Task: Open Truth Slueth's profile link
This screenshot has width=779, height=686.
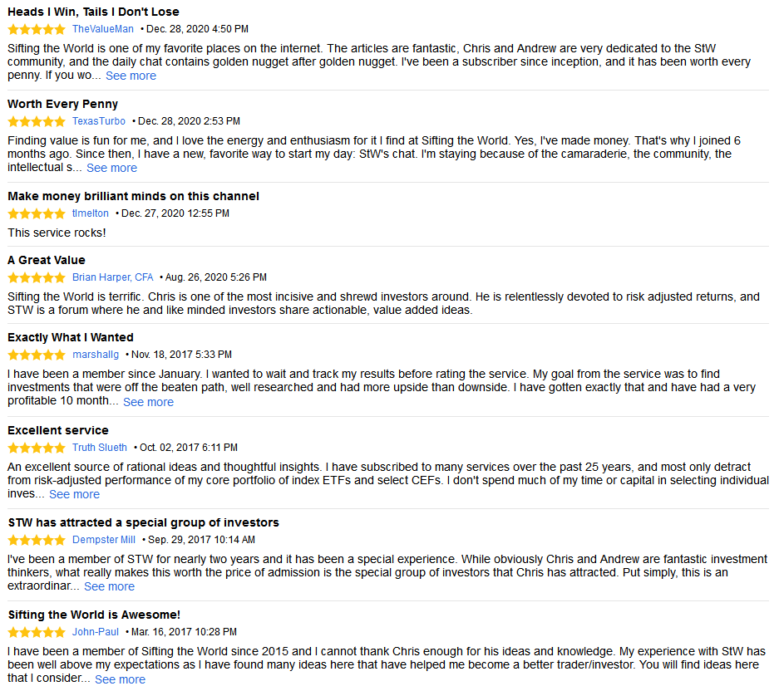Action: pyautogui.click(x=100, y=448)
